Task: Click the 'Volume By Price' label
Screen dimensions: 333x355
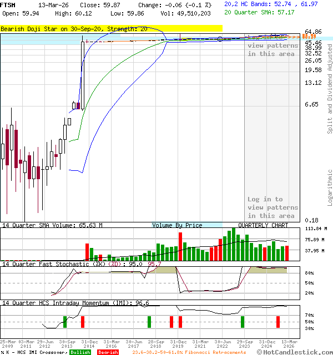Action: [x=177, y=225]
